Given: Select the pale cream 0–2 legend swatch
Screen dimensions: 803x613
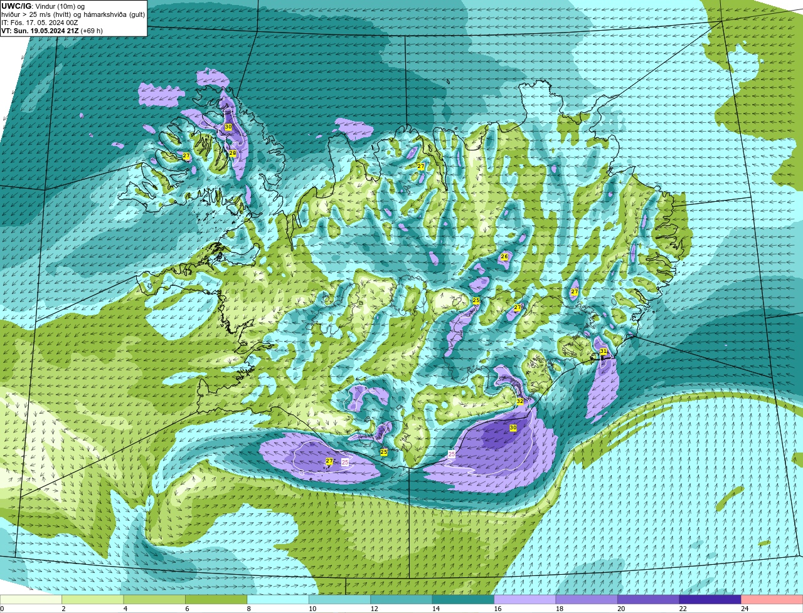Looking at the screenshot, I should tap(31, 599).
